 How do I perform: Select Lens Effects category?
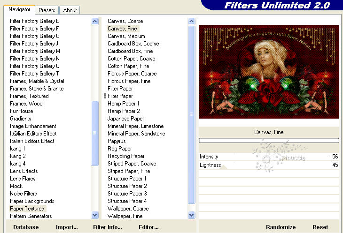[23, 171]
